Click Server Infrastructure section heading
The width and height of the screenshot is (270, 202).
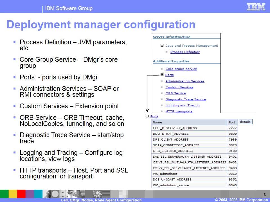tap(172, 37)
